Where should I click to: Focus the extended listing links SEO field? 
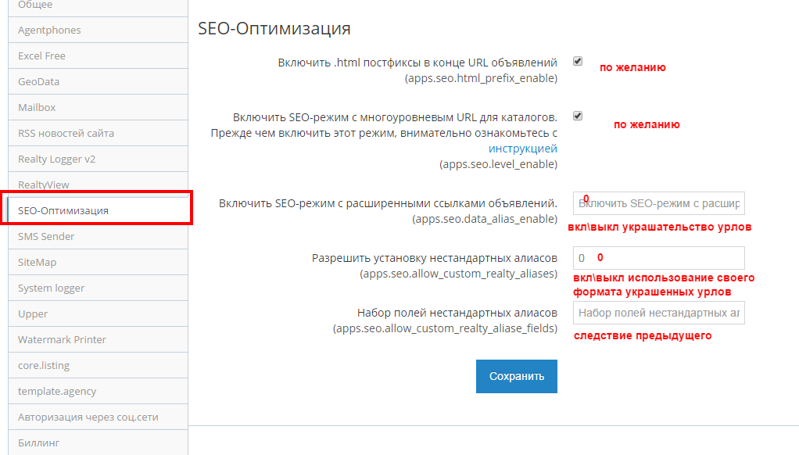click(659, 203)
